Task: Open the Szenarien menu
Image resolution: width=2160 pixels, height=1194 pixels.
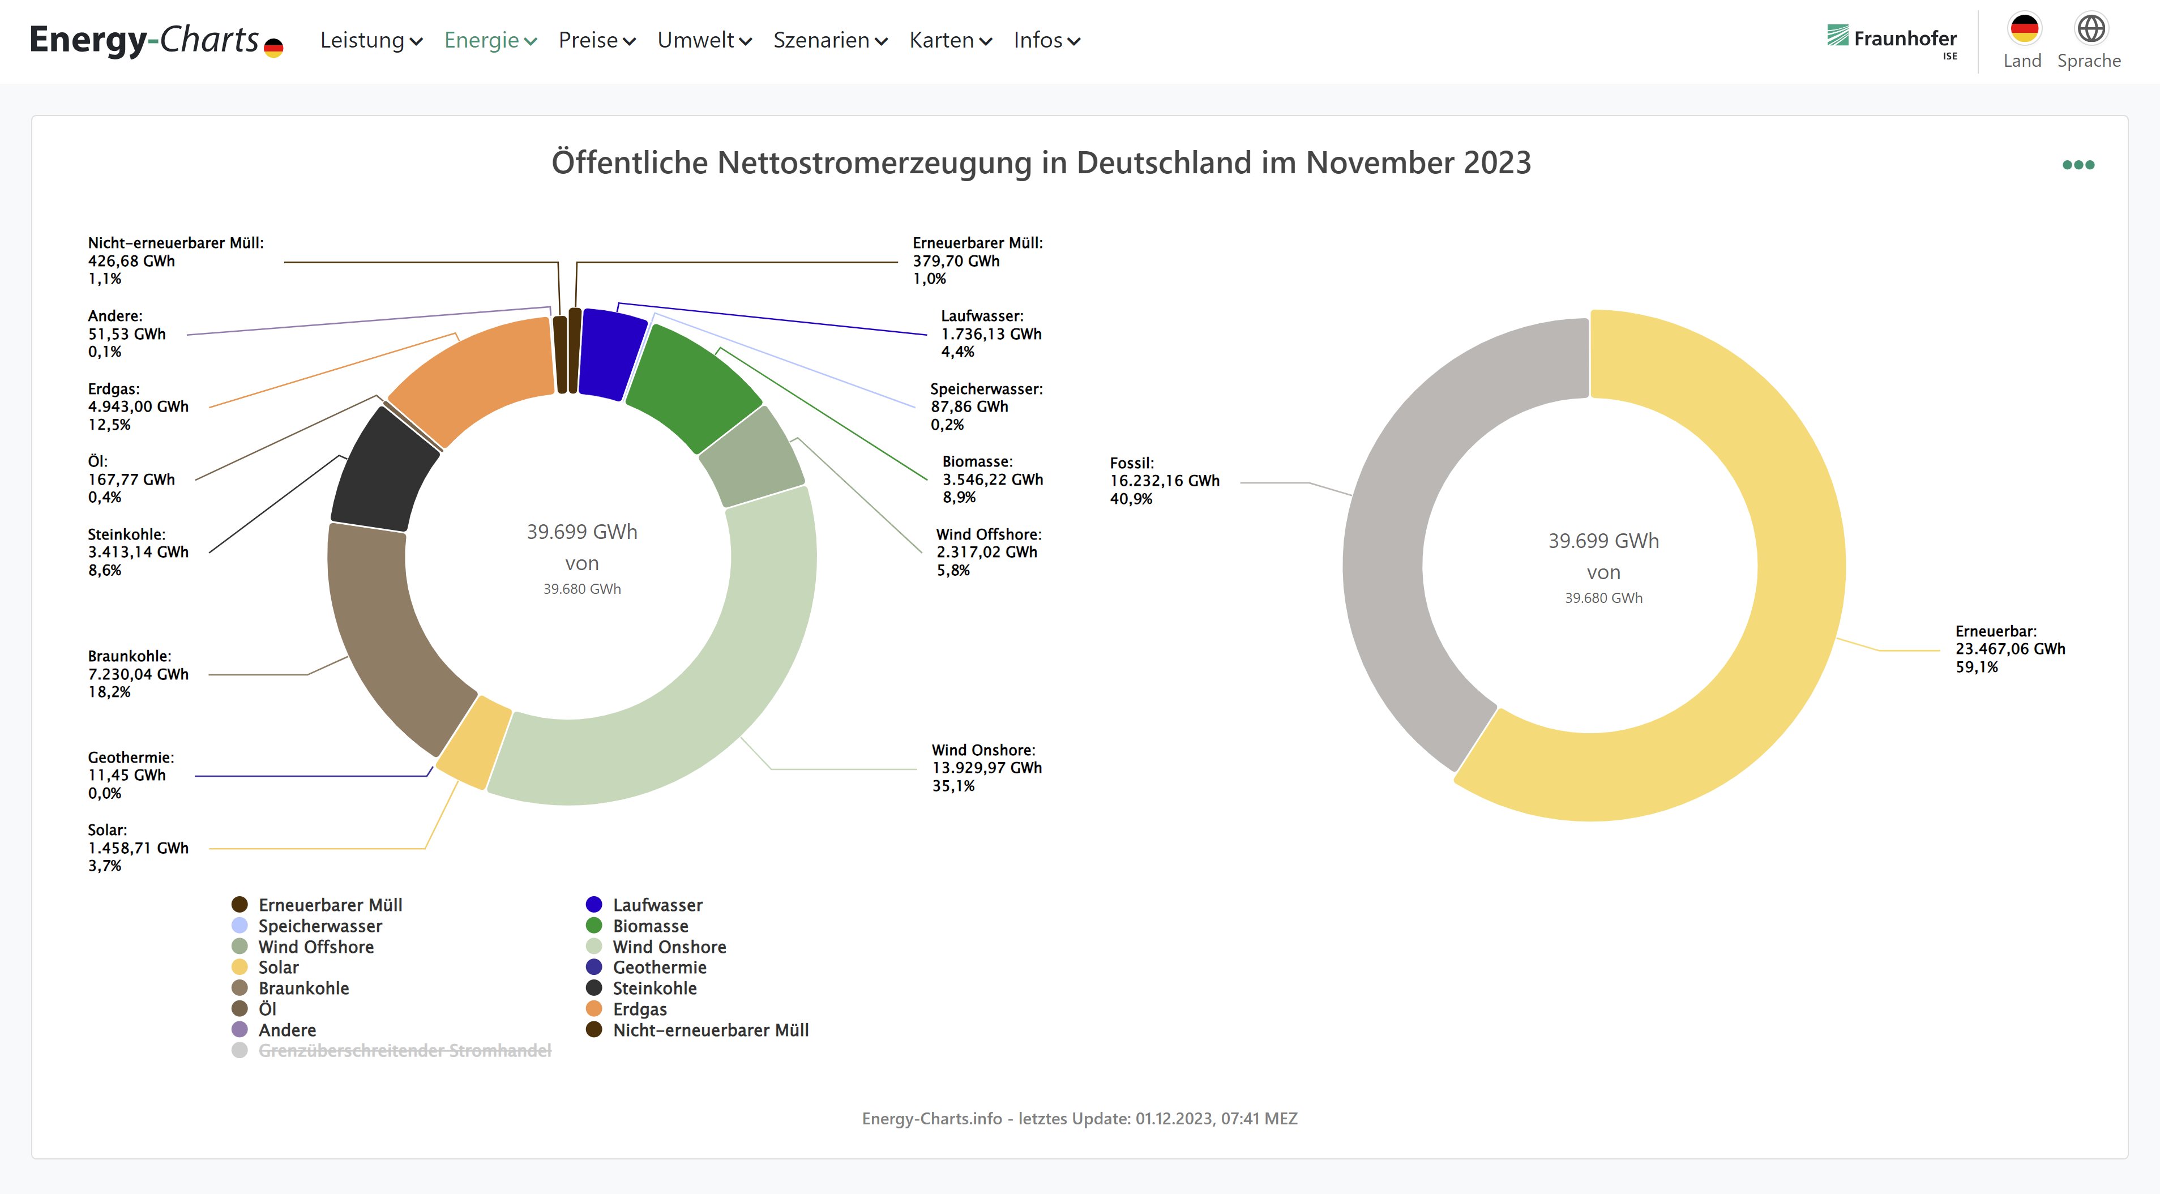Action: 829,40
